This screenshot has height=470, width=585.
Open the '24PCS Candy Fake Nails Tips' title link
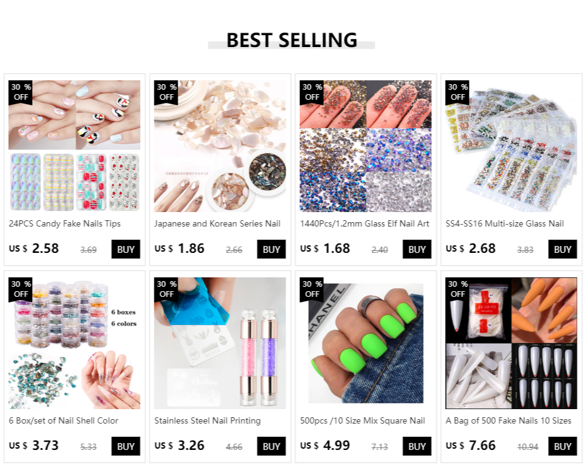pyautogui.click(x=65, y=224)
